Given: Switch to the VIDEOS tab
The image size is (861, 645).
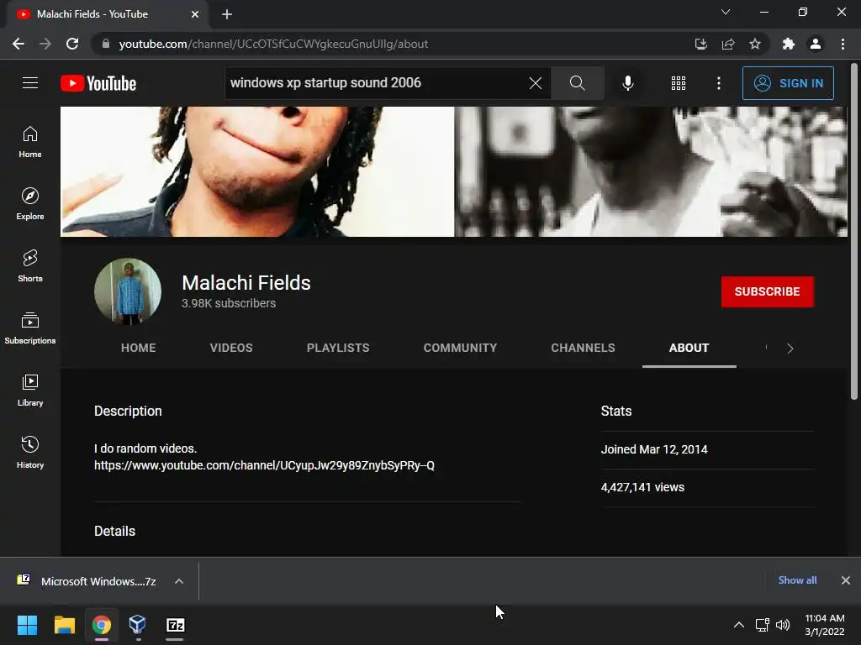Looking at the screenshot, I should point(231,348).
